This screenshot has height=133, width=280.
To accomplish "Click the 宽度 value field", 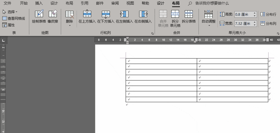I will [x=244, y=23].
